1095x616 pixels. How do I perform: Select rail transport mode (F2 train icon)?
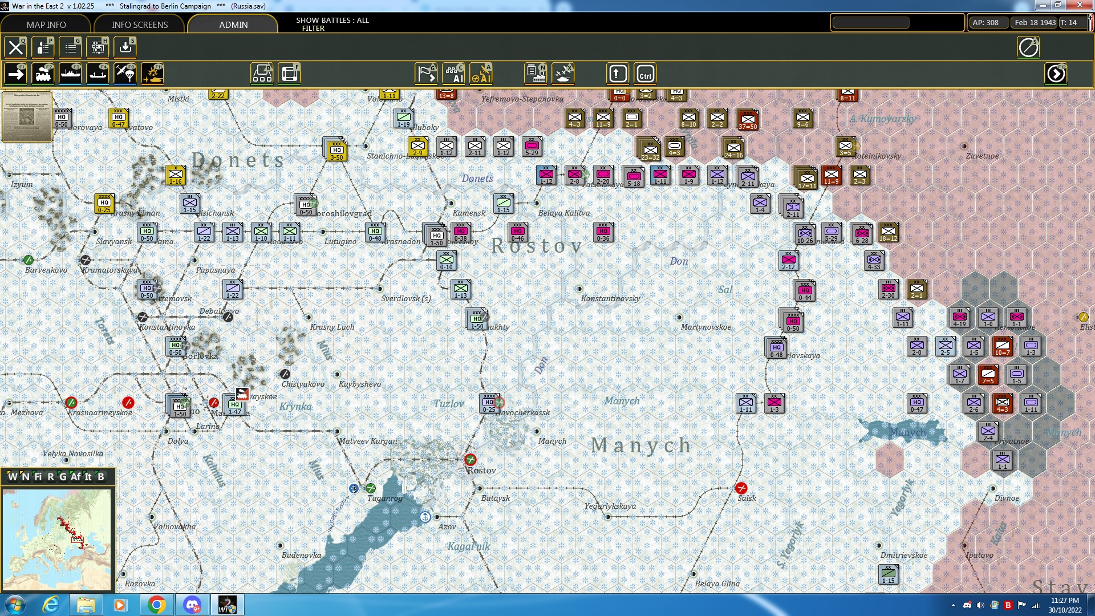point(44,73)
